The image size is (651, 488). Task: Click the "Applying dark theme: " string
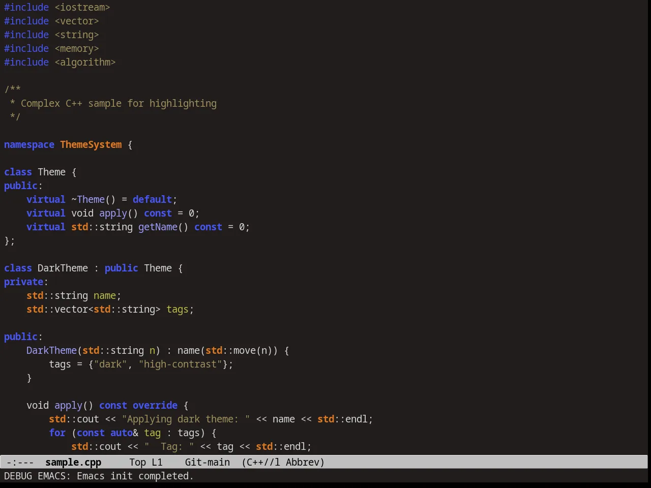pyautogui.click(x=186, y=419)
